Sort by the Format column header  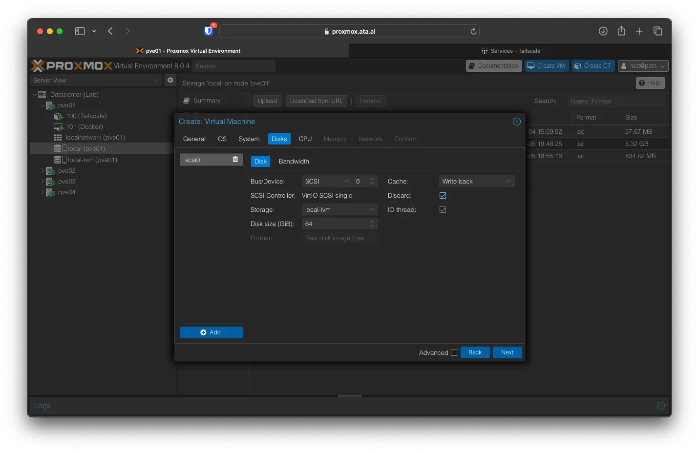(595, 118)
